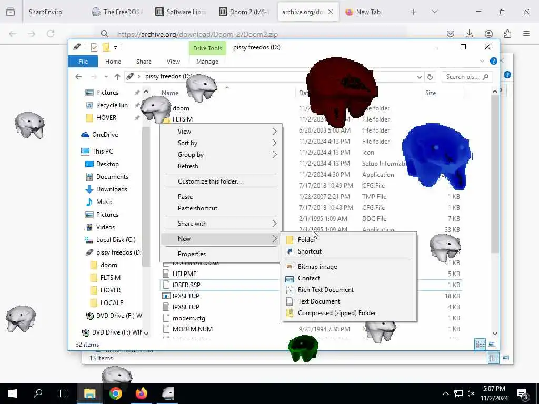Open recent locations dropdown arrow
Viewport: 539px width, 404px height.
point(106,77)
